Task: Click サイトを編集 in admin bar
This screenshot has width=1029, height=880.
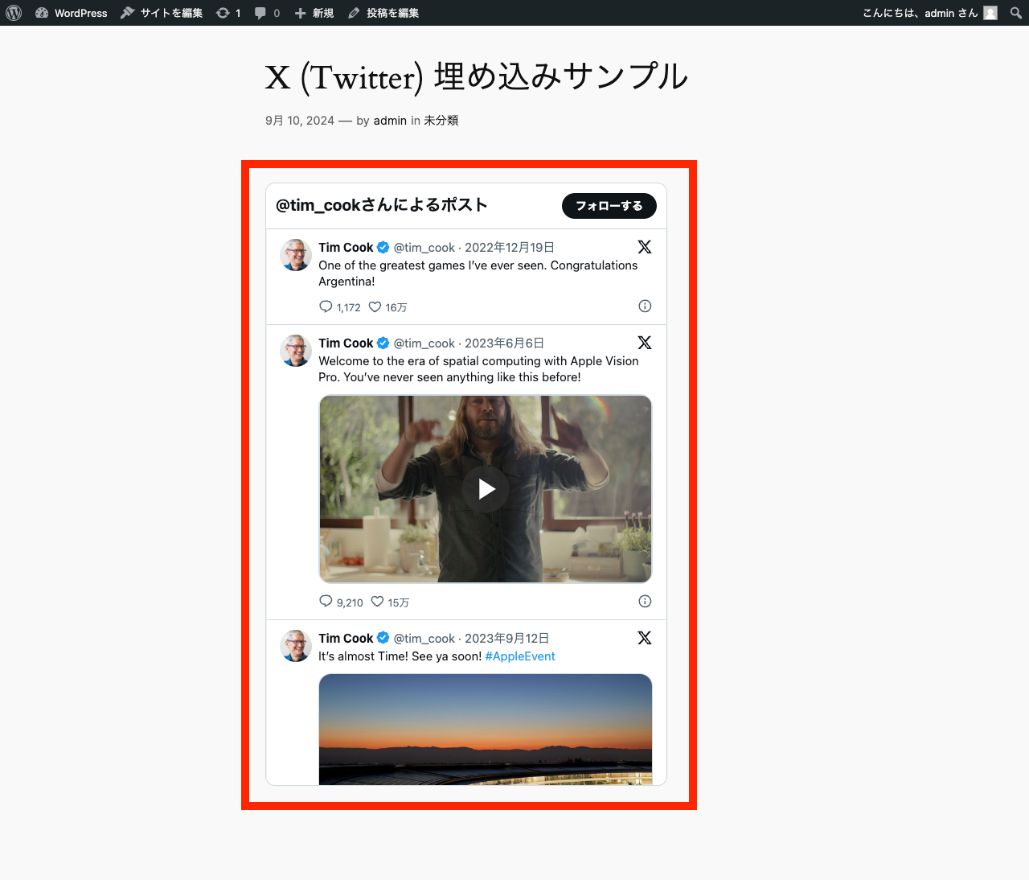Action: pos(162,13)
